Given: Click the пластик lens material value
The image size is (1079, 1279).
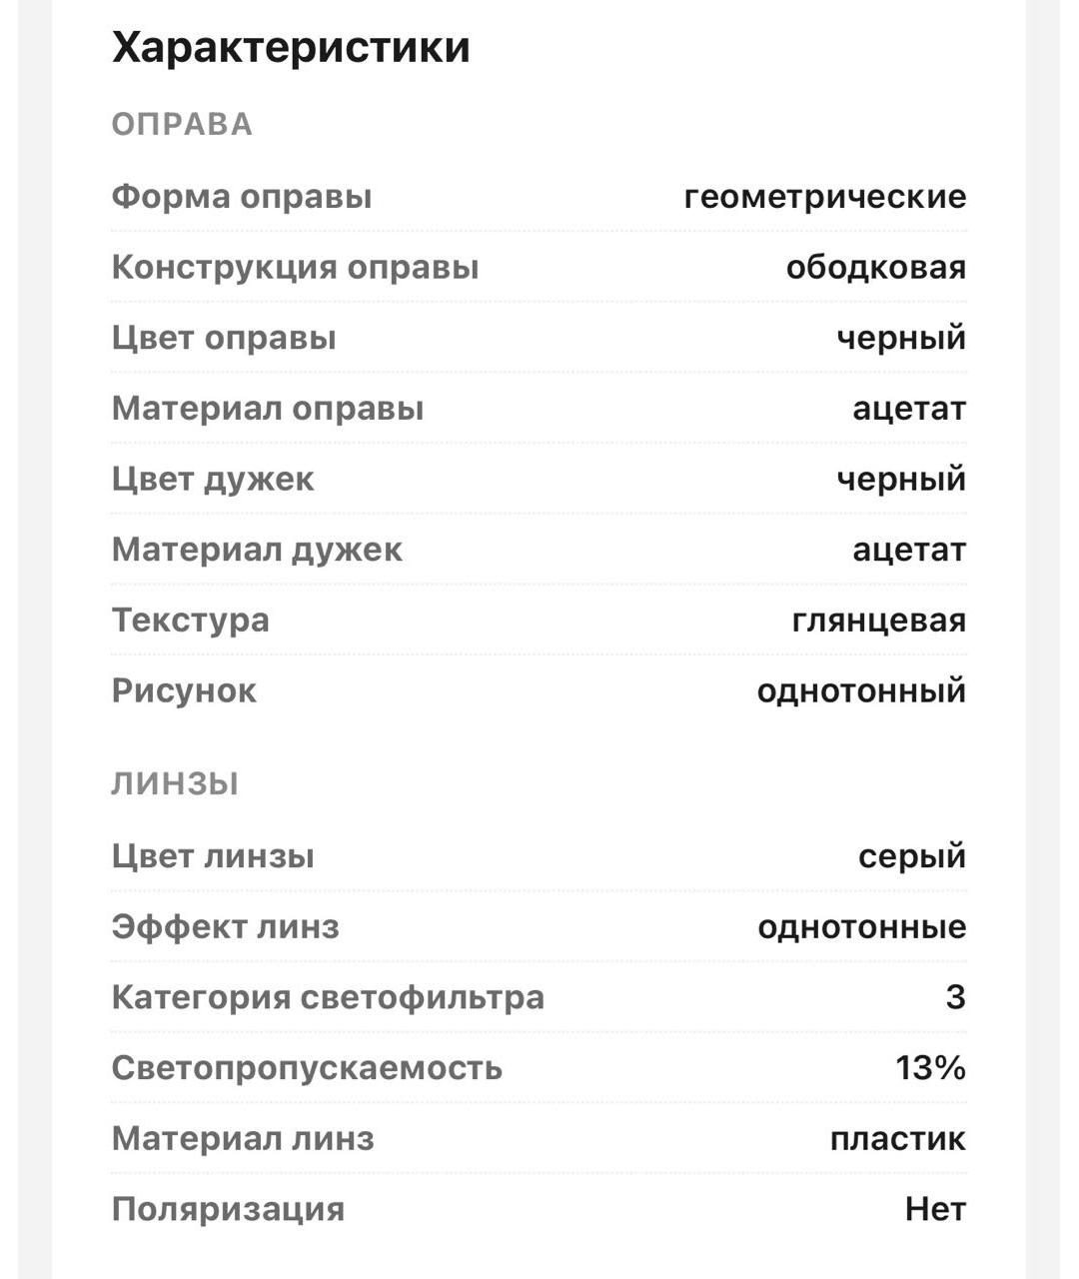Looking at the screenshot, I should coord(898,1139).
